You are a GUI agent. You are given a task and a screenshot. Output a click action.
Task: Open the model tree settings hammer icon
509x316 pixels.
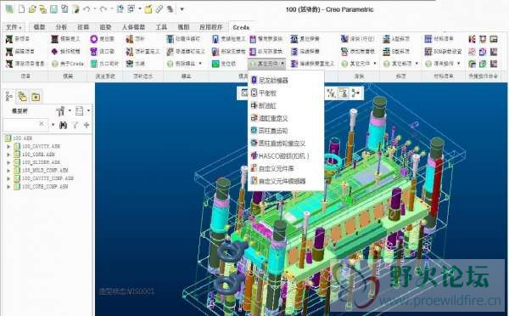[60, 111]
